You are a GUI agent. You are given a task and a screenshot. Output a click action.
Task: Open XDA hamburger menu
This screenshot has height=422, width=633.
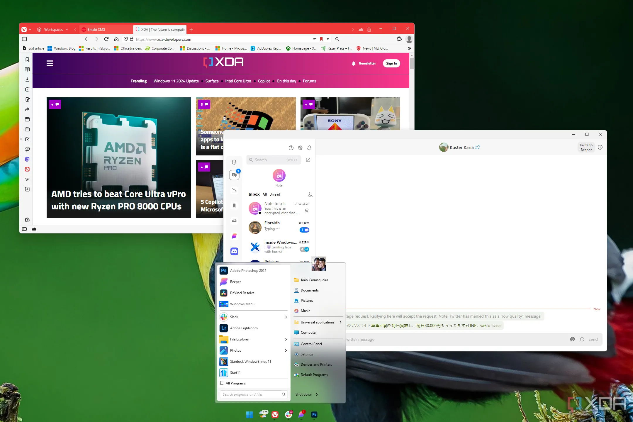click(50, 63)
